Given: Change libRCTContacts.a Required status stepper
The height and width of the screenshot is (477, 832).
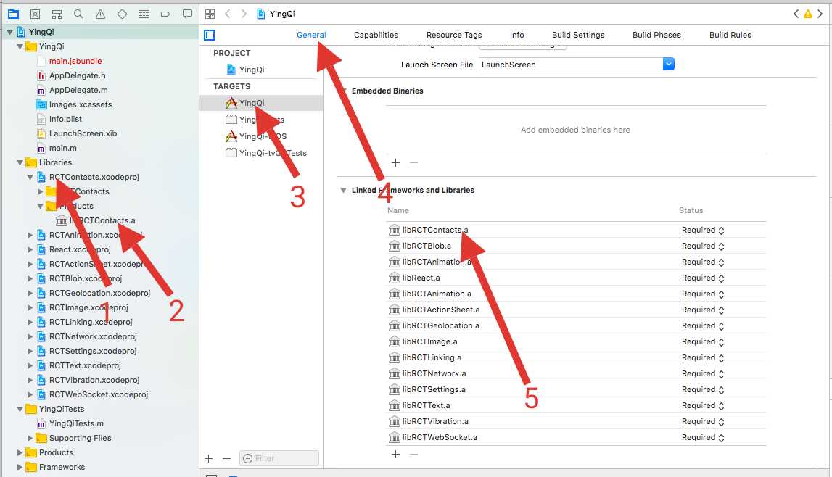Looking at the screenshot, I should pyautogui.click(x=721, y=230).
